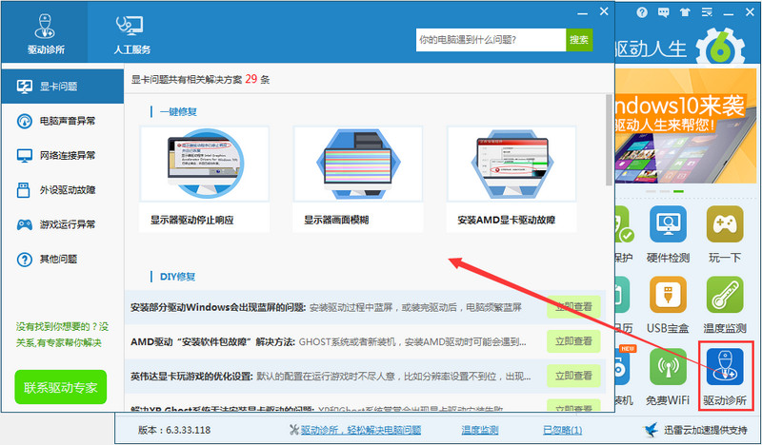Select 游戏运行异常 category
Screen dimensions: 762x445
click(62, 224)
